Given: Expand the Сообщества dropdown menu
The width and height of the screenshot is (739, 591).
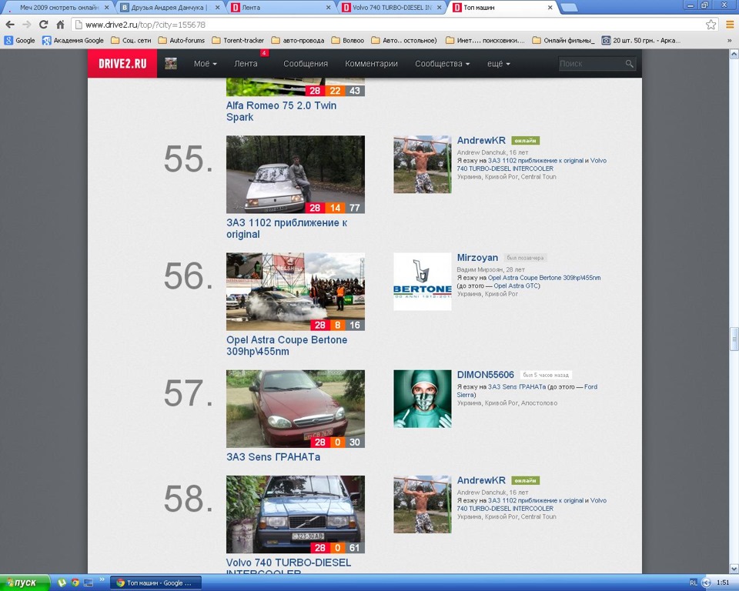Looking at the screenshot, I should pos(442,64).
